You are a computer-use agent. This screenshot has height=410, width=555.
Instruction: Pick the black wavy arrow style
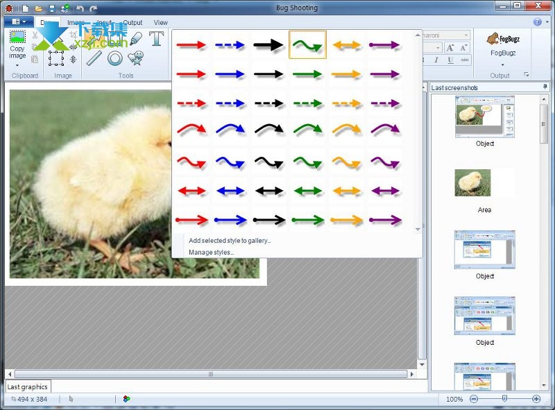tap(268, 162)
